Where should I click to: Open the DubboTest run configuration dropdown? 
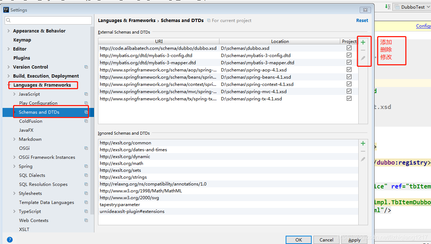(x=412, y=7)
